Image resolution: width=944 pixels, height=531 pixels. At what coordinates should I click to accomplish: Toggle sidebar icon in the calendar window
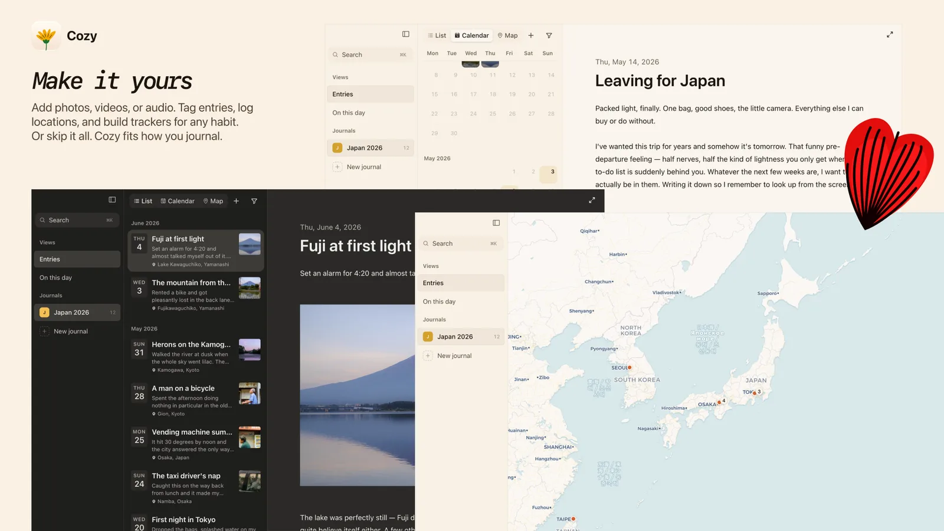(x=406, y=34)
